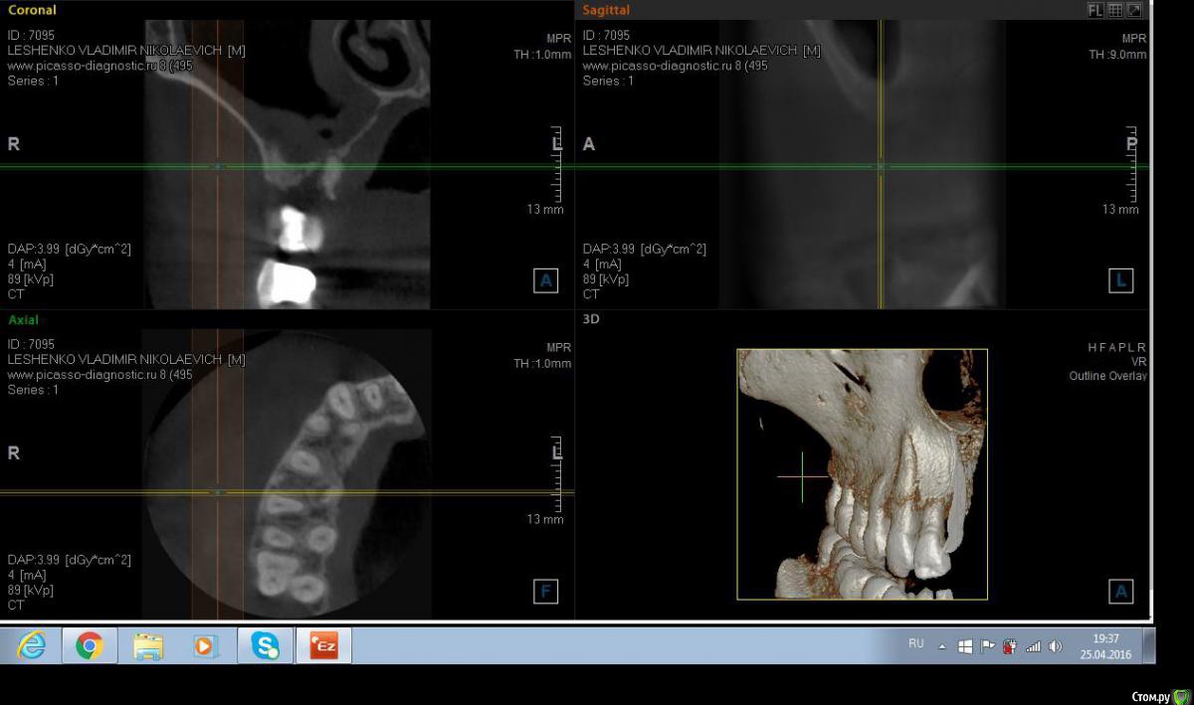The image size is (1194, 705).
Task: Open Skype from the taskbar
Action: (x=266, y=646)
